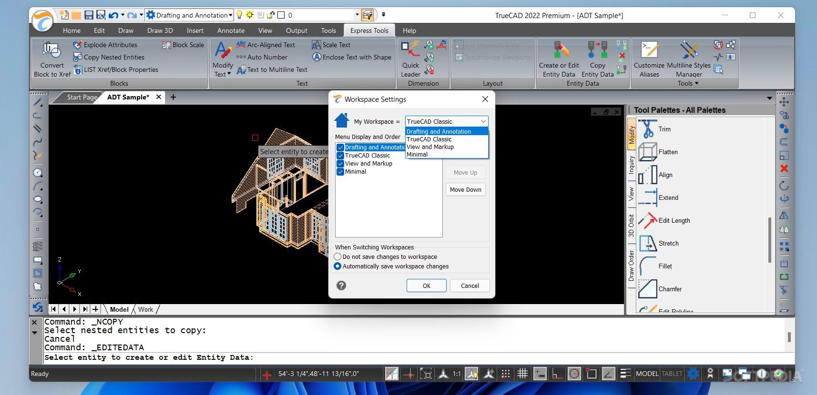Add new document tab with plus

click(173, 97)
